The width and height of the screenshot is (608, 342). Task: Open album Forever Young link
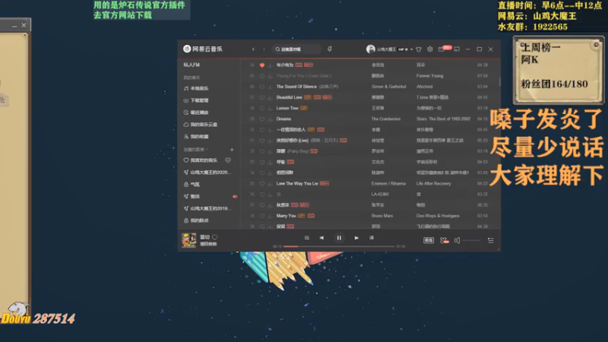click(x=429, y=75)
